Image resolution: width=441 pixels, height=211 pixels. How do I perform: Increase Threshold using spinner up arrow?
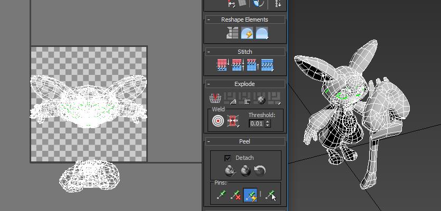[x=267, y=122]
